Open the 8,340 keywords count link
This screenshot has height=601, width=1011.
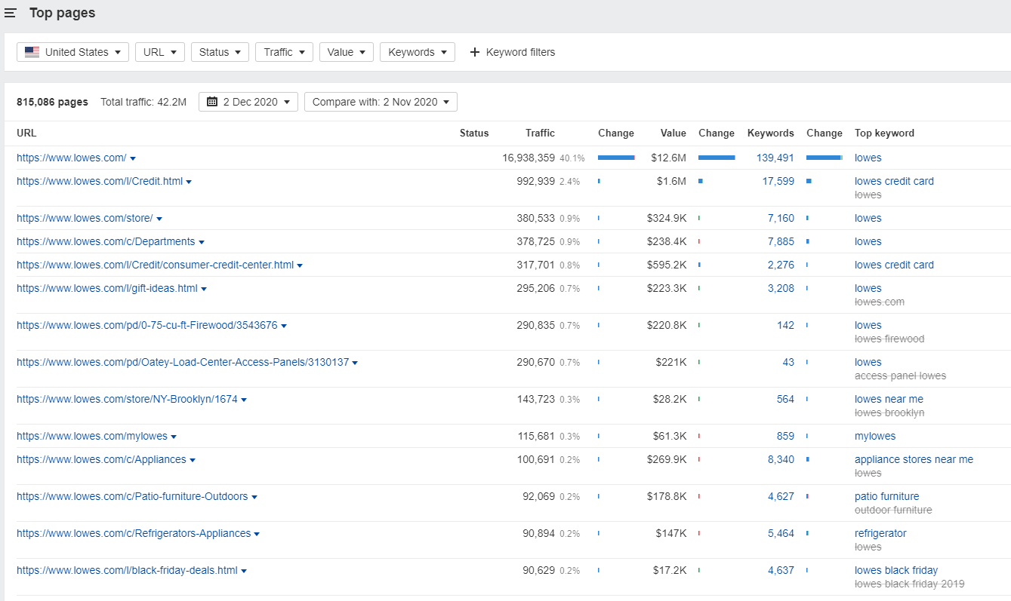[781, 459]
